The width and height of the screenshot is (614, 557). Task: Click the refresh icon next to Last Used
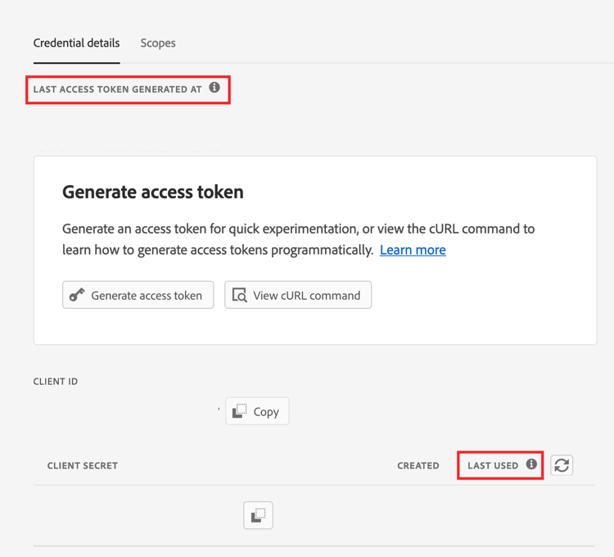click(x=562, y=465)
